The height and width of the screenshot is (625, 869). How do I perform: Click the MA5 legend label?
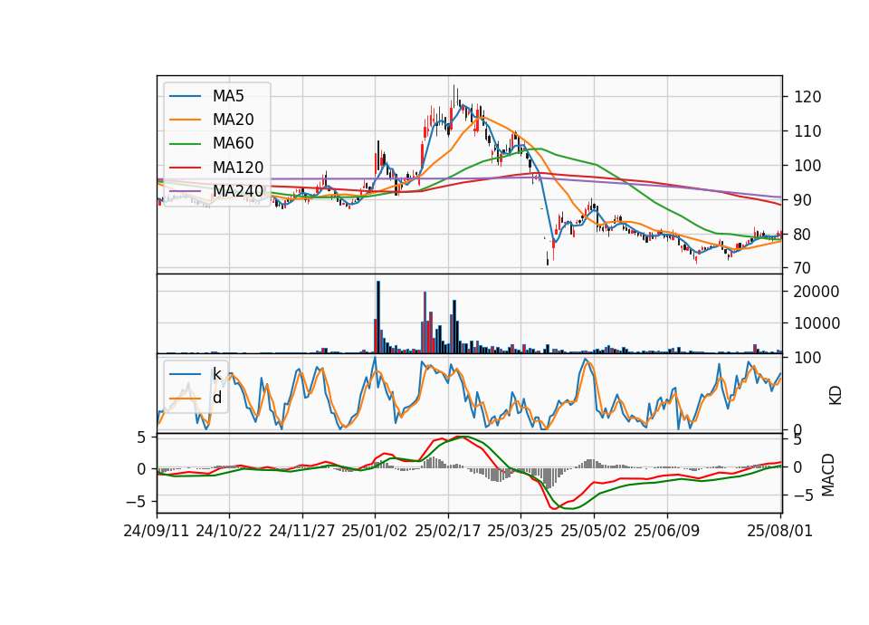(x=228, y=96)
